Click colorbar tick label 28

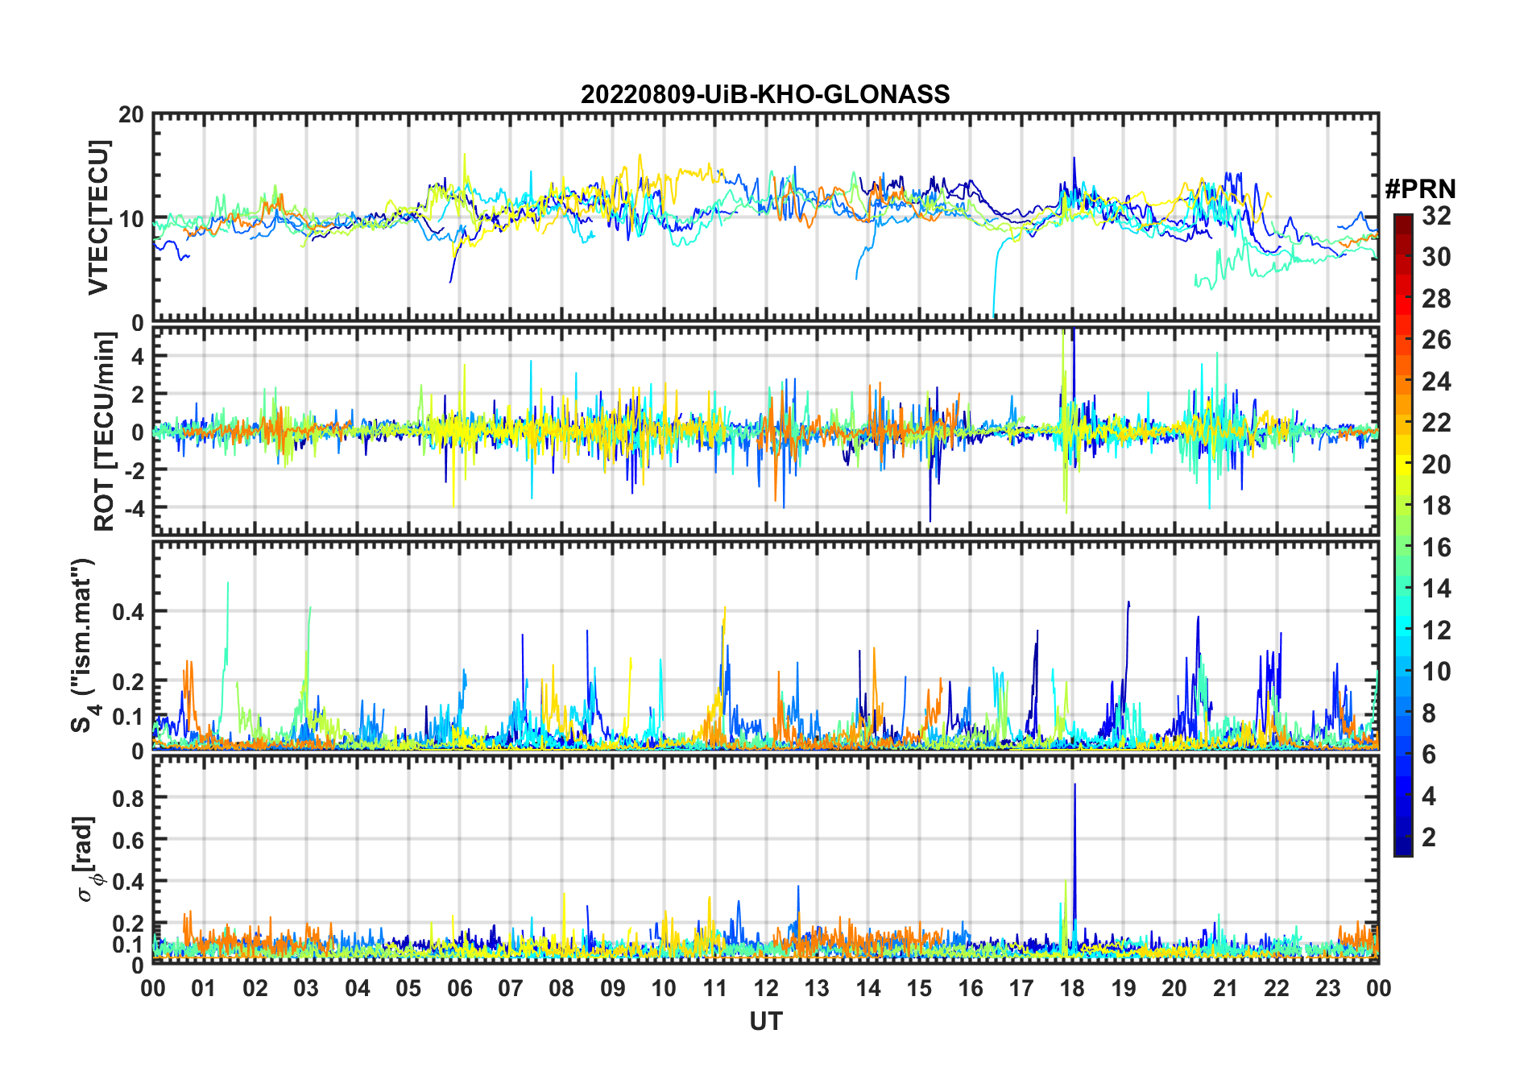[1436, 299]
